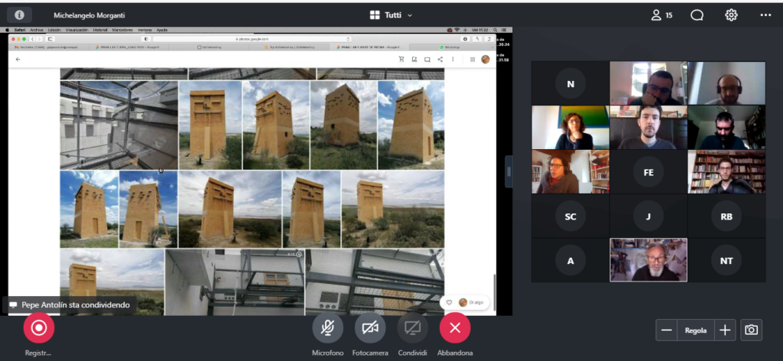Select participant tile NT
The width and height of the screenshot is (783, 361).
[x=726, y=260]
